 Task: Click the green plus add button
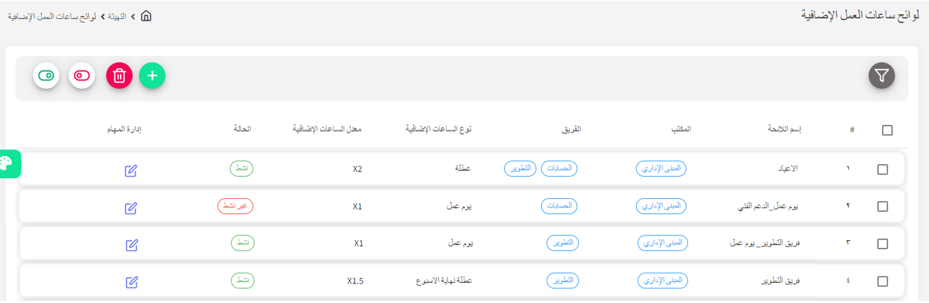(152, 75)
